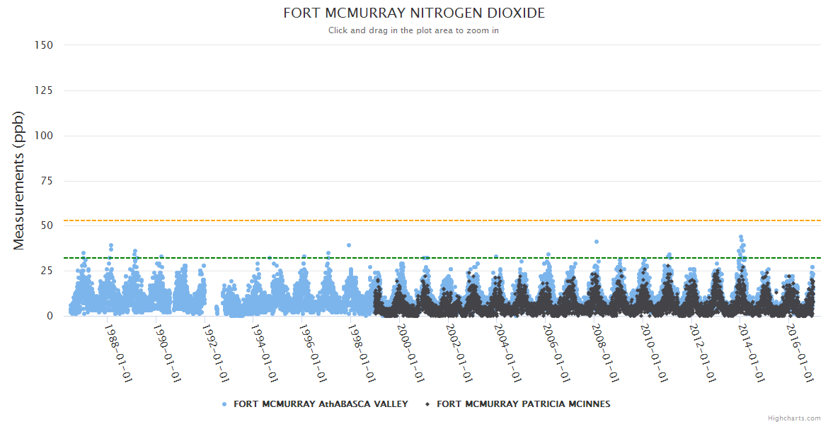Click the 1994-01-01 x-axis label
The image size is (828, 424).
point(265,353)
